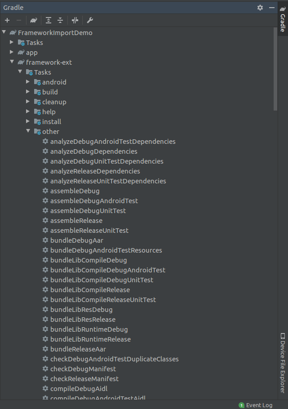Click the other folder icon
The image size is (288, 409).
(x=37, y=132)
